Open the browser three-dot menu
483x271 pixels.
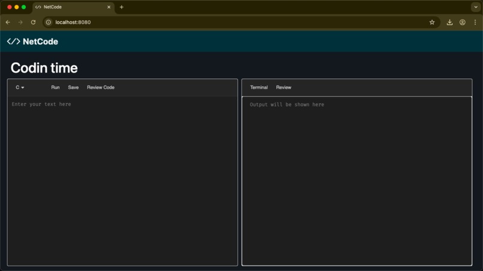point(475,22)
